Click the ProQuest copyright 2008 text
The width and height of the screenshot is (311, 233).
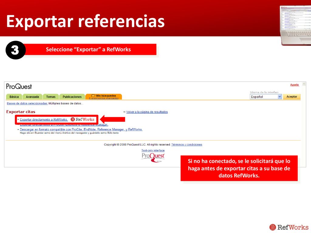[x=137, y=145]
